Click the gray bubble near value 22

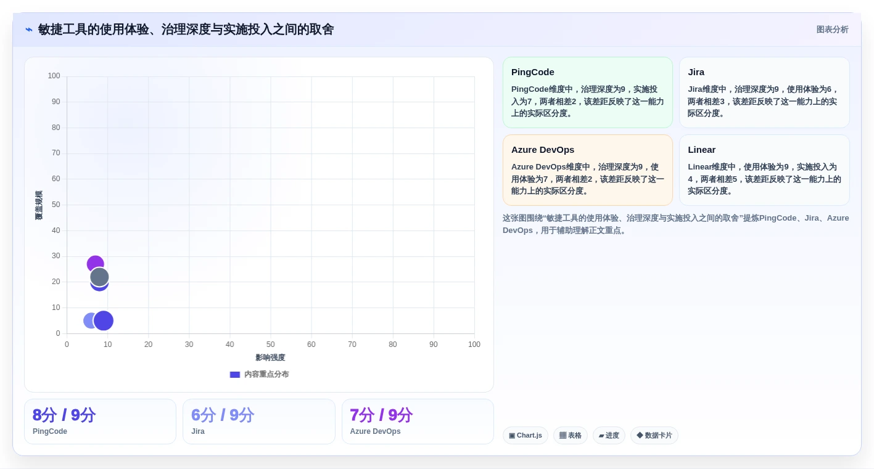[100, 277]
